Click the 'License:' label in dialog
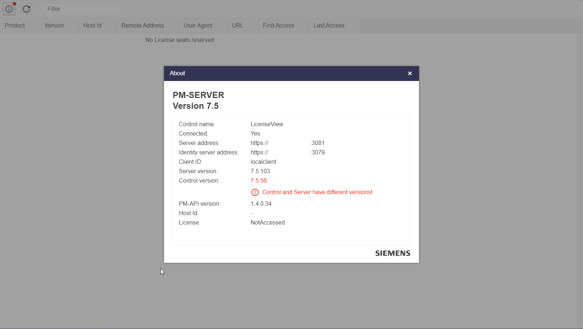 (189, 223)
